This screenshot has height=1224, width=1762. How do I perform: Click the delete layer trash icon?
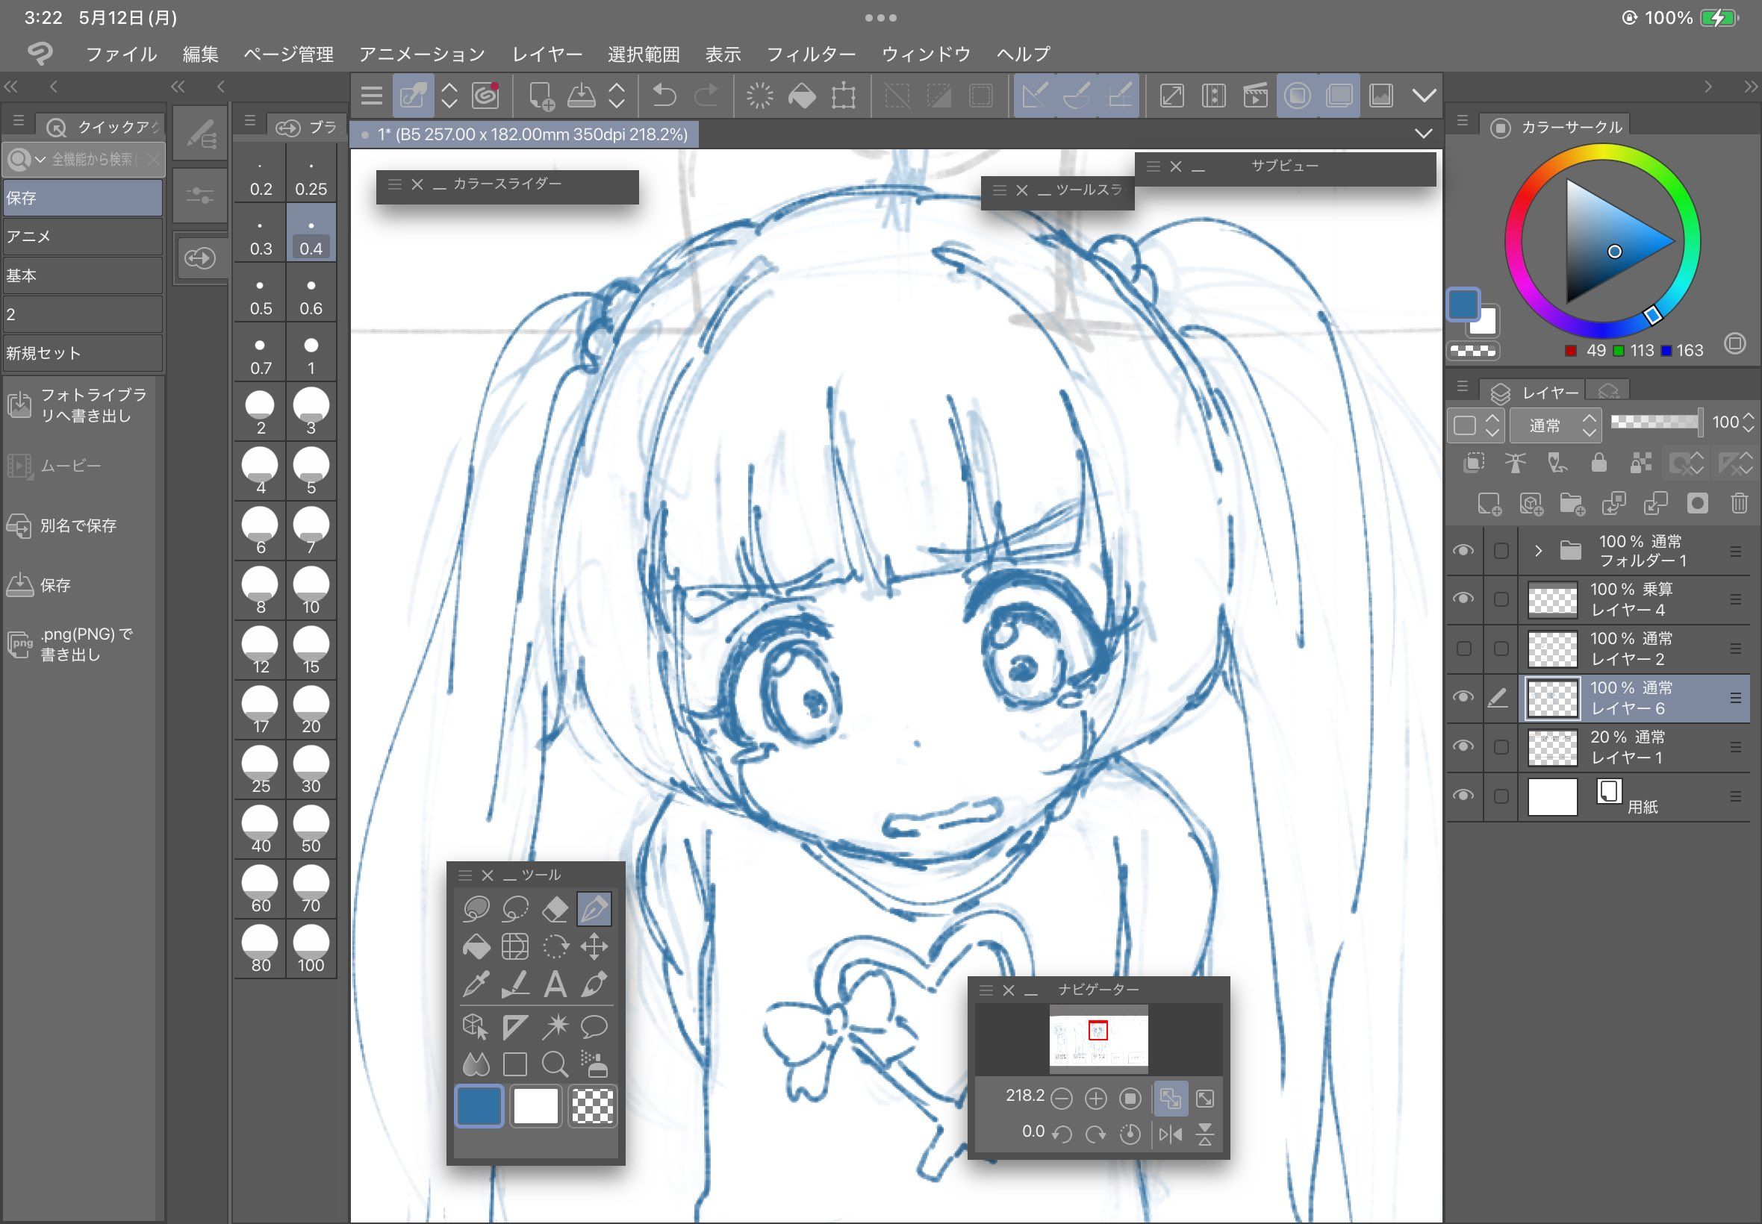tap(1739, 503)
